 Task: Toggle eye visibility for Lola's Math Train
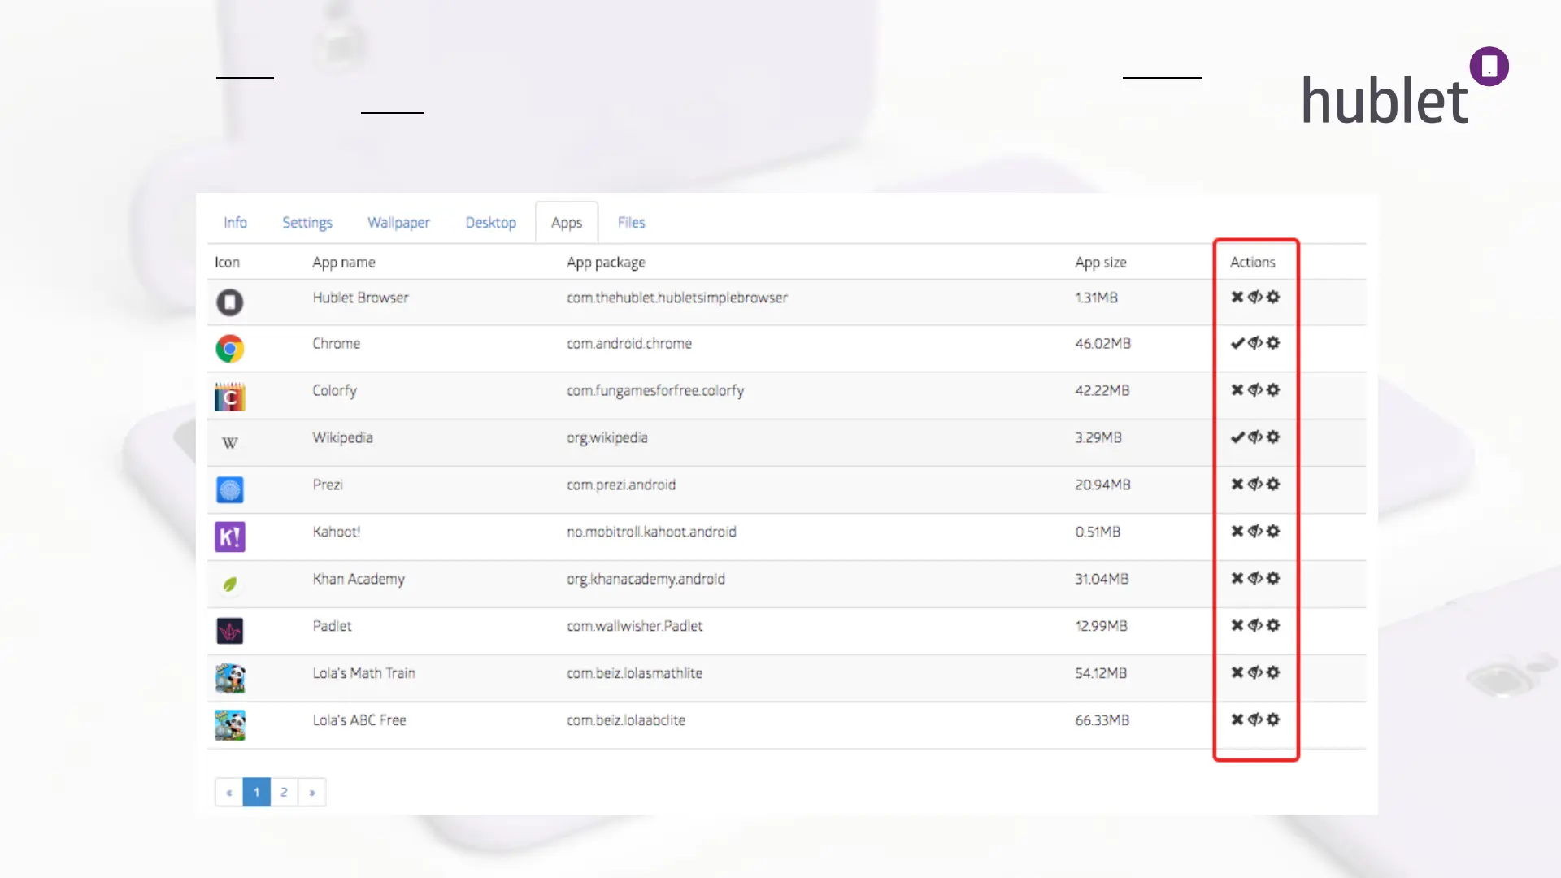[1255, 673]
